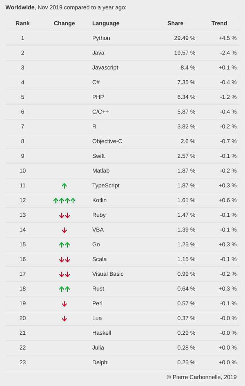Click the green up arrow beside TypeScript
The image size is (245, 386).
64,186
